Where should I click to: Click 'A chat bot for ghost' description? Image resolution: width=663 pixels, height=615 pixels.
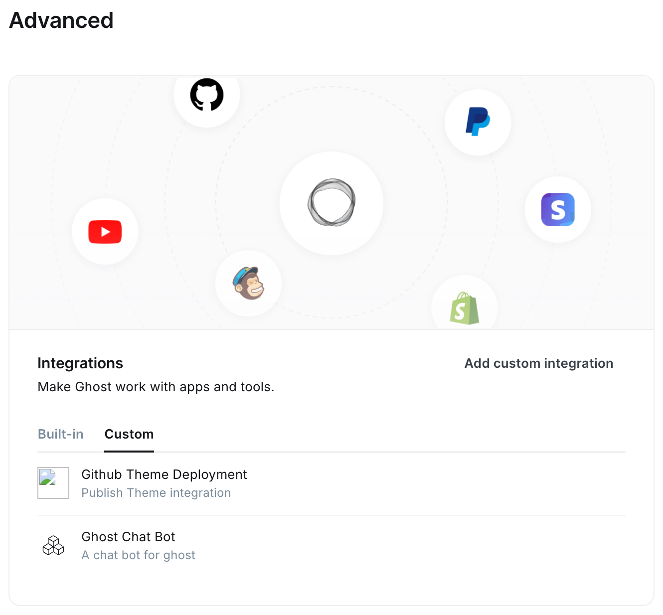coord(139,555)
